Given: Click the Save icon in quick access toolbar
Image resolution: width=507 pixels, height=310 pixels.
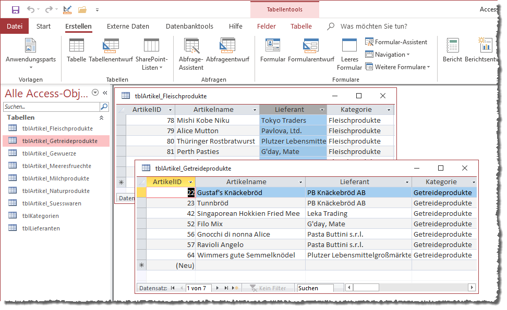Looking at the screenshot, I should click(x=15, y=9).
